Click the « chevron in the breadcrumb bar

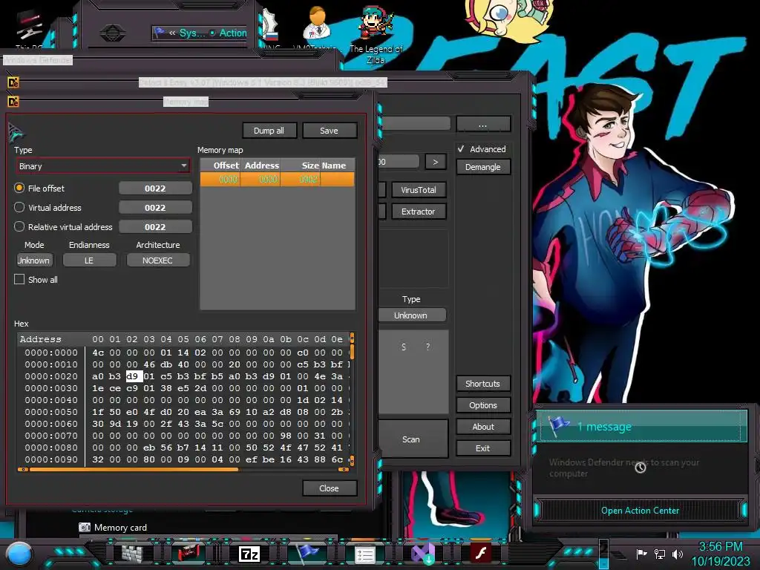click(172, 33)
